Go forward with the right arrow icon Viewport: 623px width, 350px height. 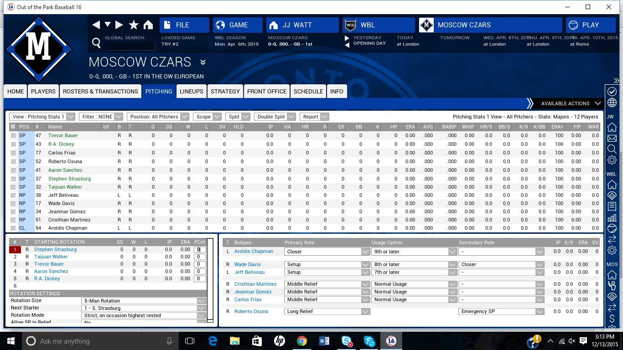(x=119, y=25)
